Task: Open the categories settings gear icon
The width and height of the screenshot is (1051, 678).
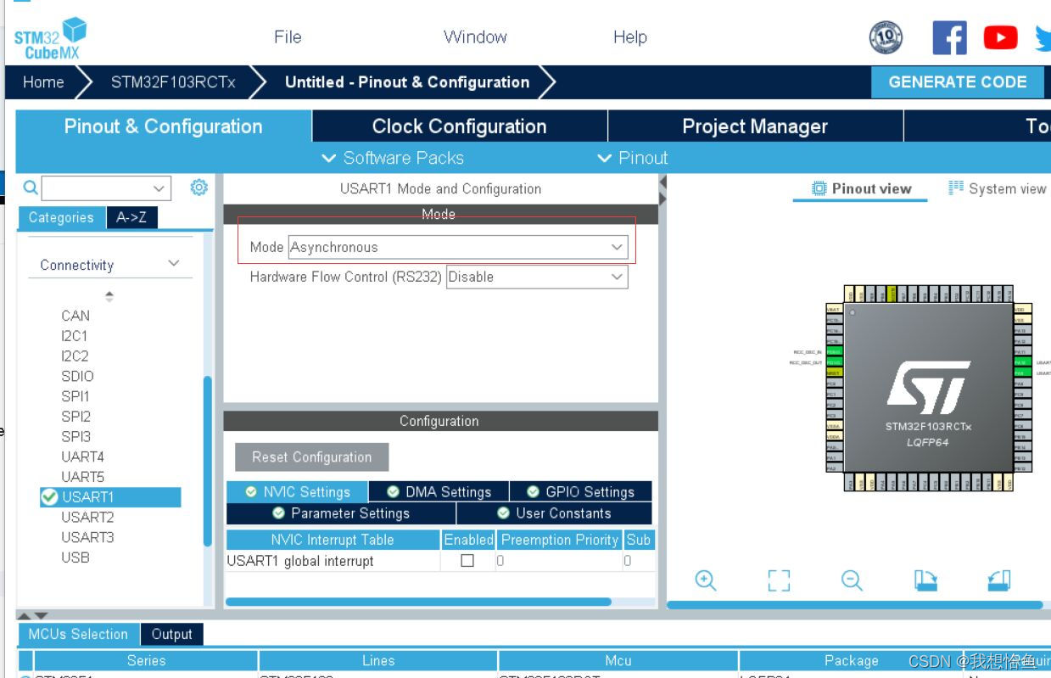Action: click(x=198, y=188)
